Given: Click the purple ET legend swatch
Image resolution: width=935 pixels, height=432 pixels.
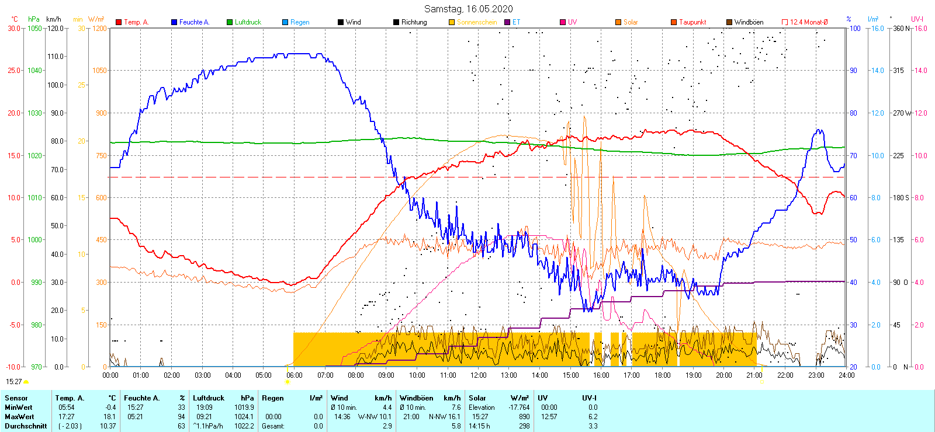Looking at the screenshot, I should [507, 22].
